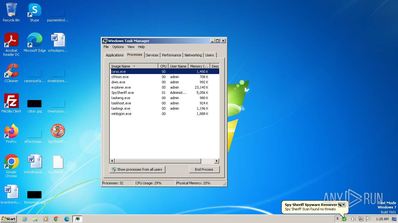Click the horizontal scrollbar left arrow
The image size is (398, 223).
click(112, 161)
